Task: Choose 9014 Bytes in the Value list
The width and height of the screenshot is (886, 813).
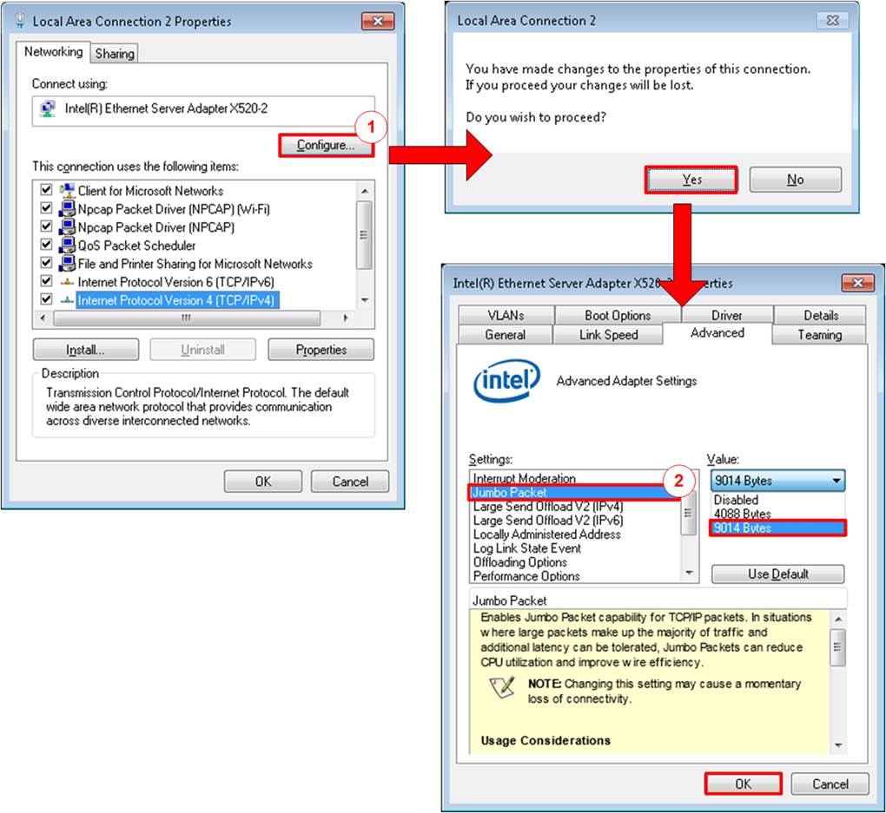Action: pos(777,528)
